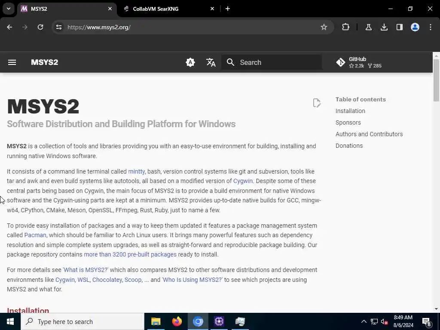Screen dimensions: 440x330
Task: Open Firefox from the taskbar
Action: tap(177, 321)
